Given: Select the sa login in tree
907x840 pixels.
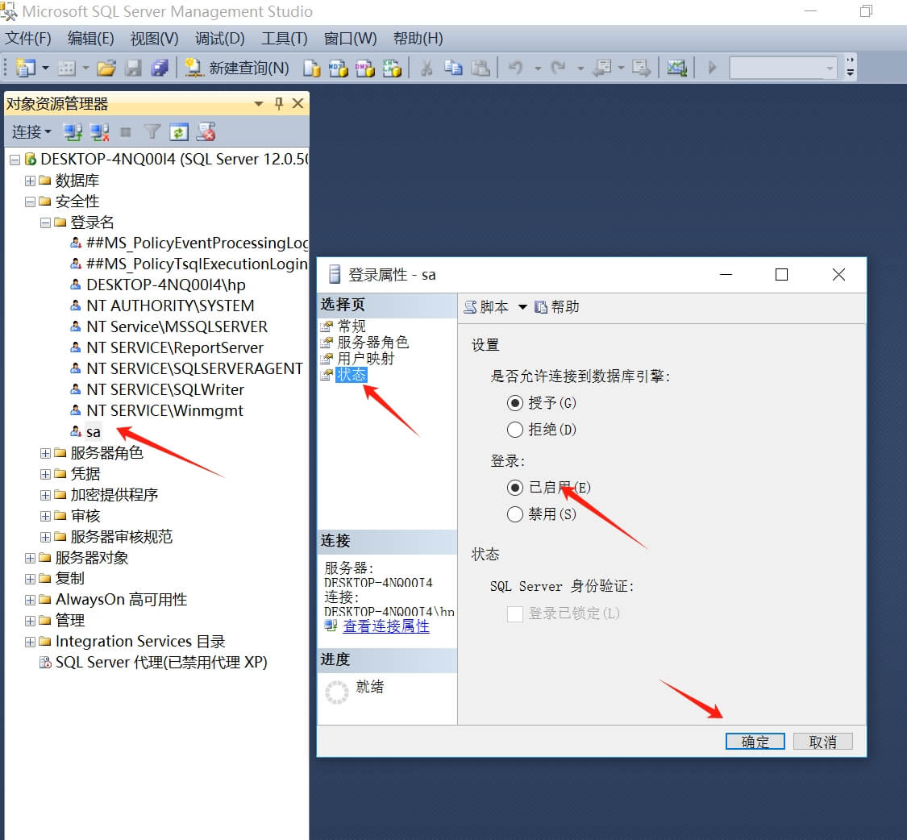Looking at the screenshot, I should pyautogui.click(x=94, y=431).
